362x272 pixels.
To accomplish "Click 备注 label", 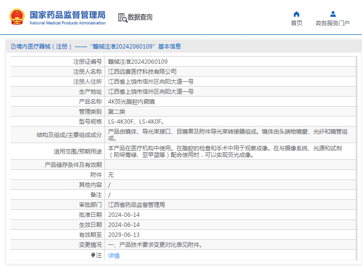I will point(96,195).
